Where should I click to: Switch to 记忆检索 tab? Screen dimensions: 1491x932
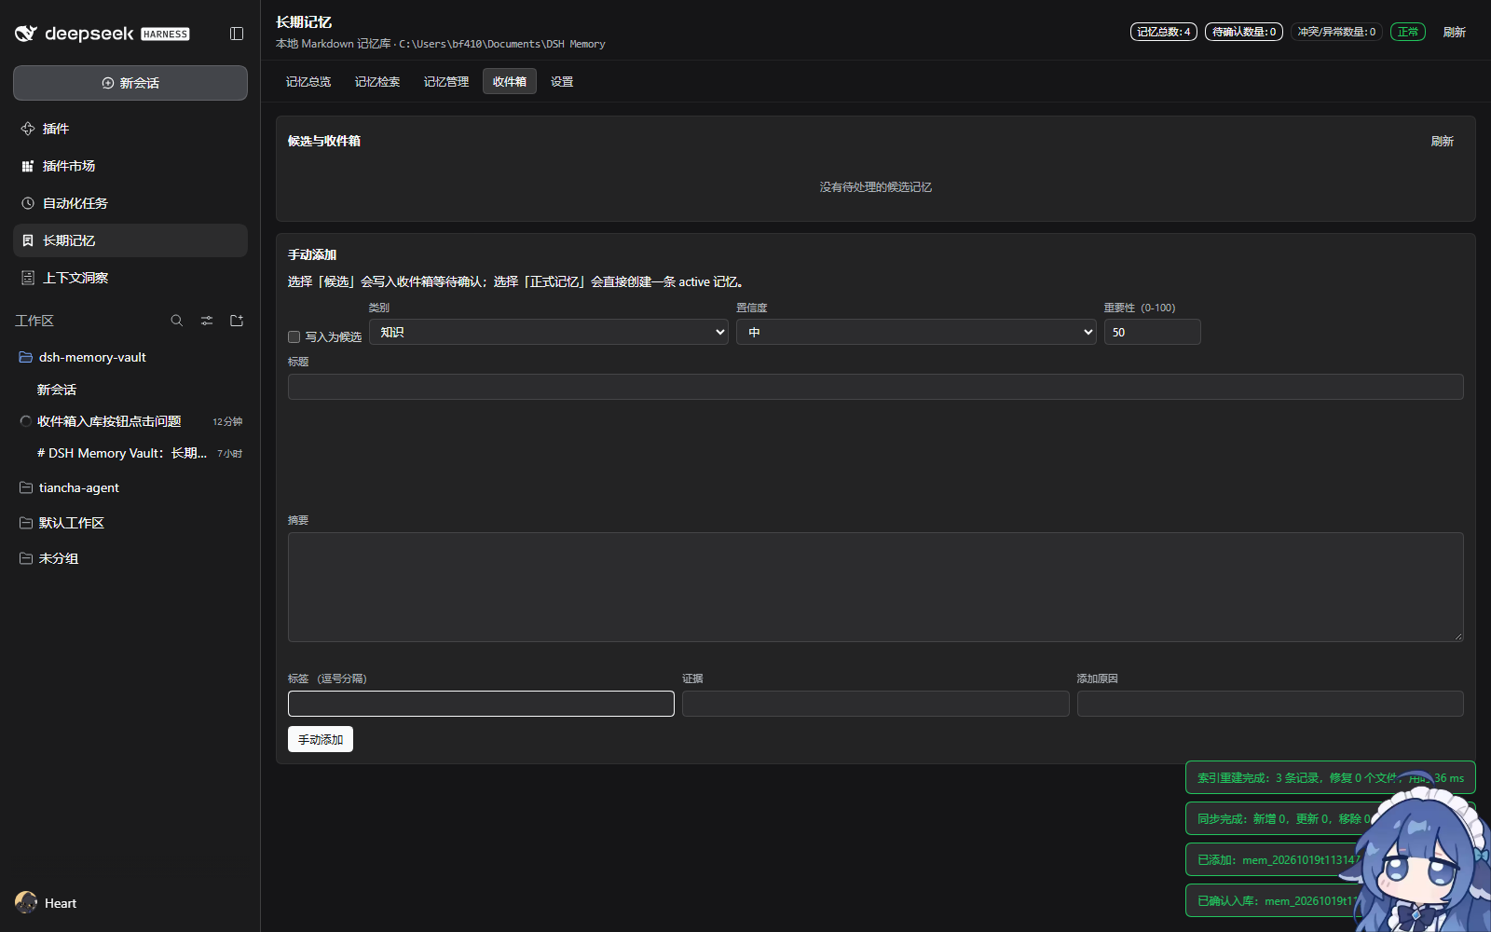tap(377, 82)
